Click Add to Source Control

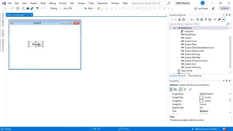(x=205, y=129)
